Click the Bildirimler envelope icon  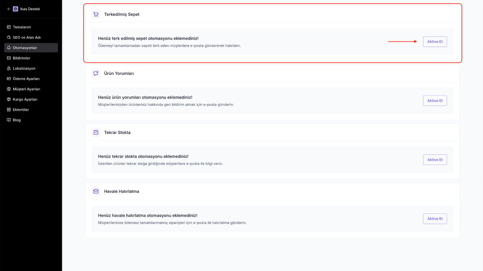click(9, 58)
